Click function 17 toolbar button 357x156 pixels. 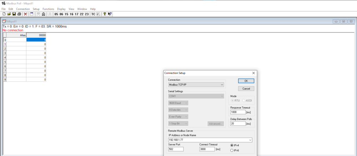point(76,14)
